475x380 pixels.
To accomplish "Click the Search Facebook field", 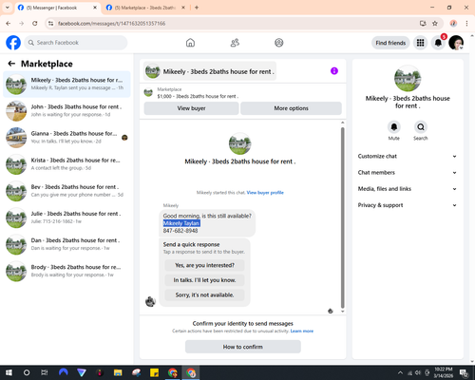I will (76, 43).
